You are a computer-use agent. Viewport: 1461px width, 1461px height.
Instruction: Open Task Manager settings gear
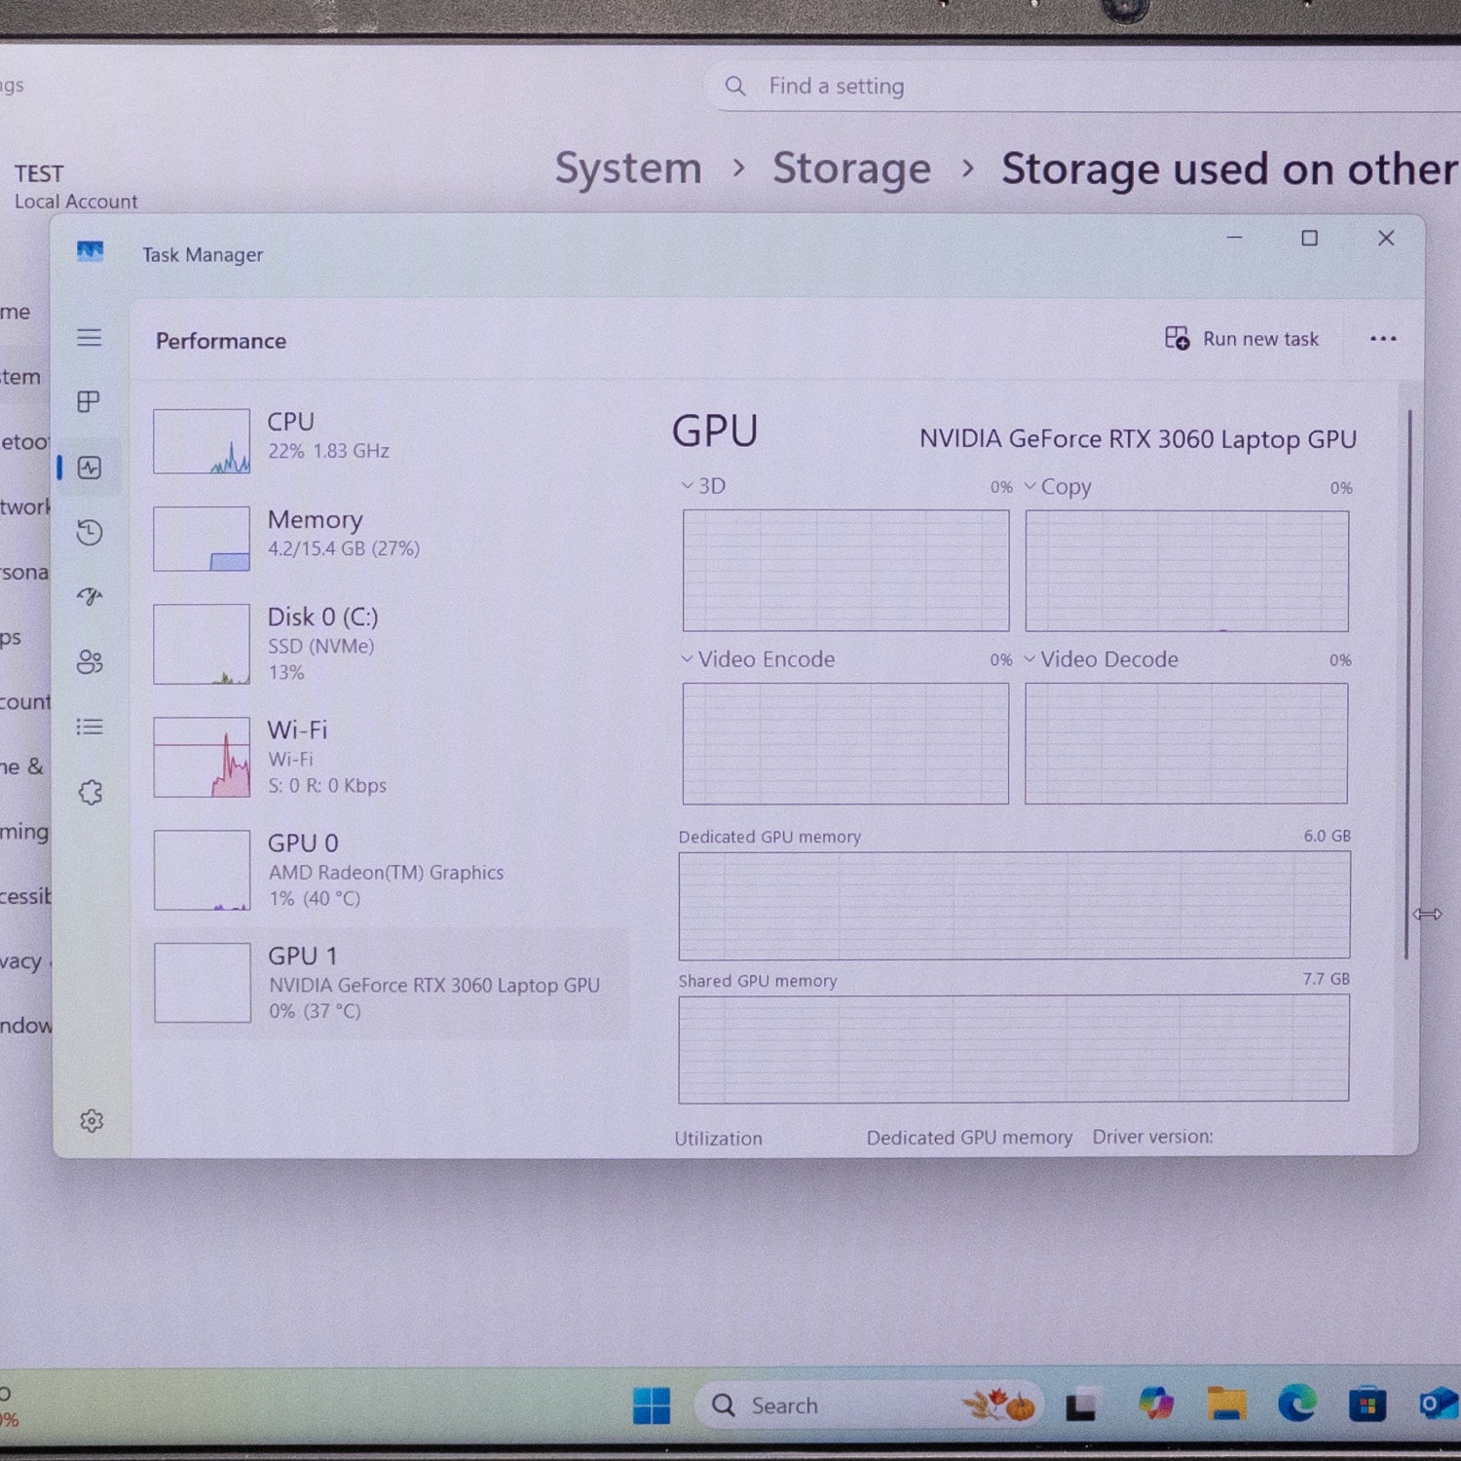point(92,1121)
